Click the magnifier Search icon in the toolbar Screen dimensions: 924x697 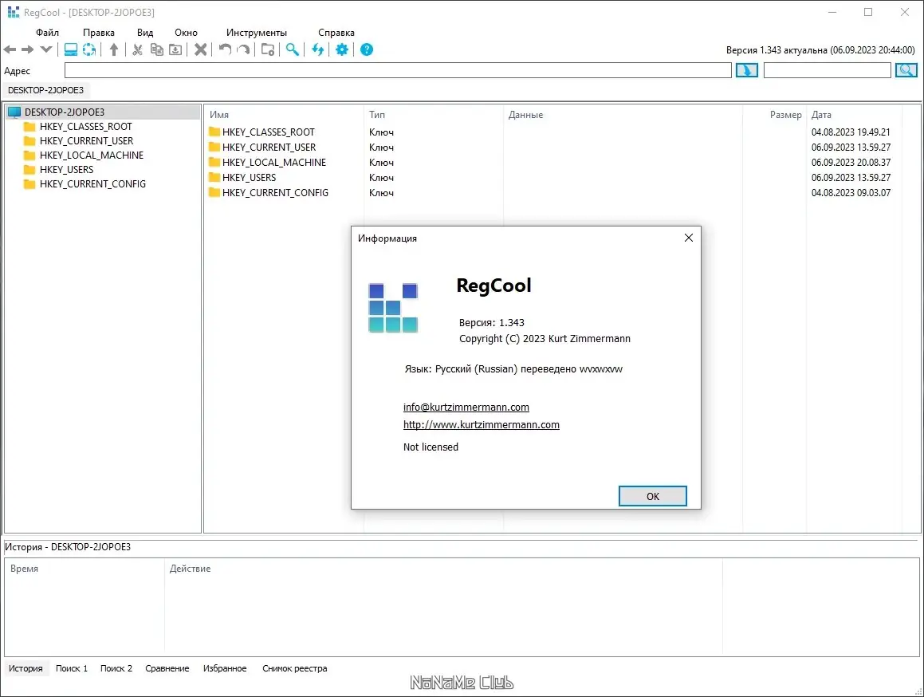(293, 49)
